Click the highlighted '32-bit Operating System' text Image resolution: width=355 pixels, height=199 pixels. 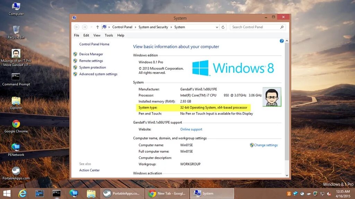point(214,108)
